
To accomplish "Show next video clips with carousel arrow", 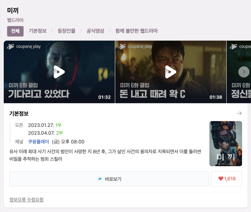I will click(244, 72).
